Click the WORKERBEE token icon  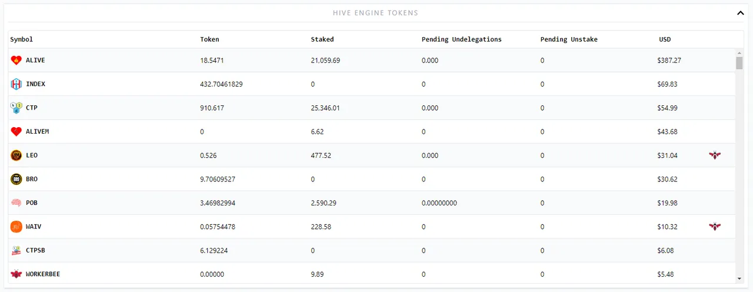(x=16, y=274)
